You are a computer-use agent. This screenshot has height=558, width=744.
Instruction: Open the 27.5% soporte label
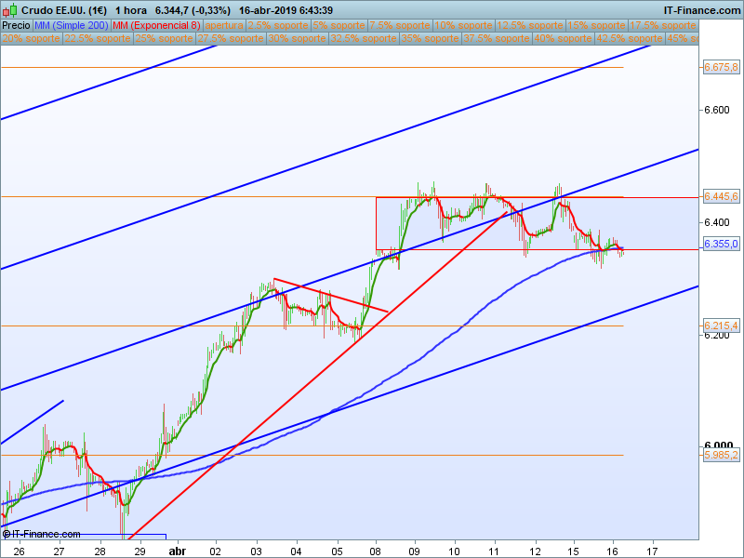231,38
